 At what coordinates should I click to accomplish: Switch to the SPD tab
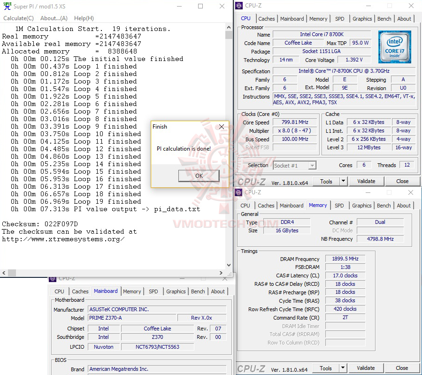click(x=339, y=18)
